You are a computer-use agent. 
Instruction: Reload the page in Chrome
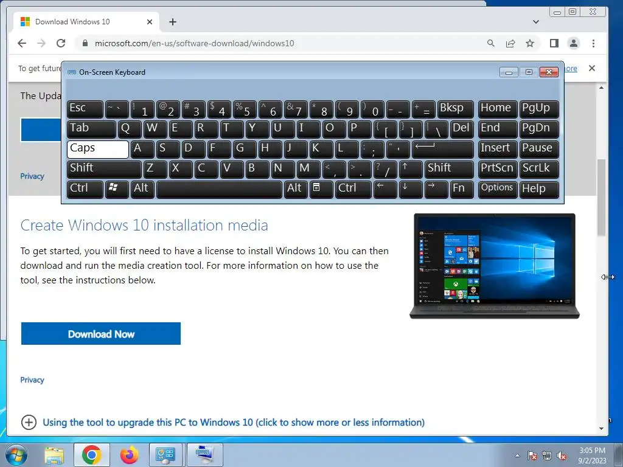(61, 43)
